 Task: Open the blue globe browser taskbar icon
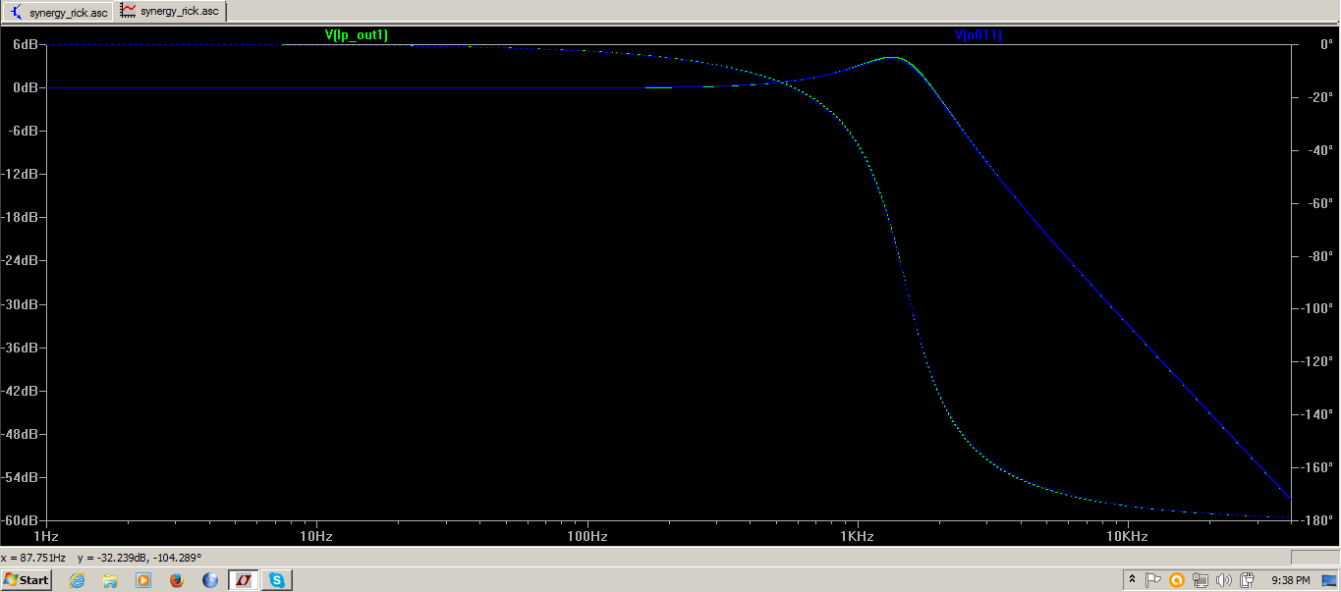(210, 580)
